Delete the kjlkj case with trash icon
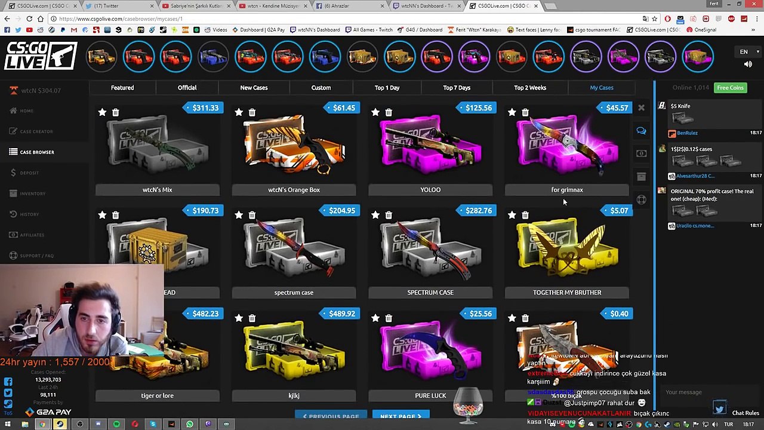 (252, 318)
